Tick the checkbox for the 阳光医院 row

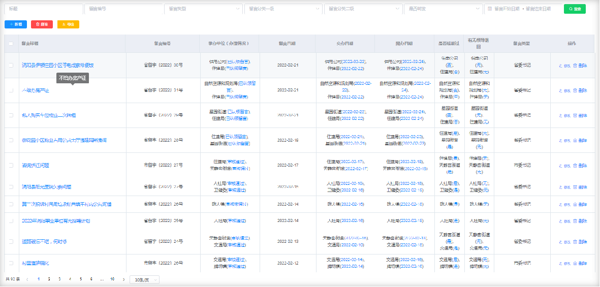point(11,187)
